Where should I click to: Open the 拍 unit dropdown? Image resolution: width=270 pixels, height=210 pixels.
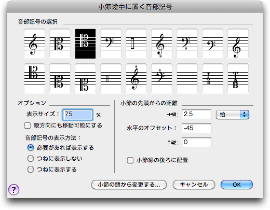click(x=233, y=115)
